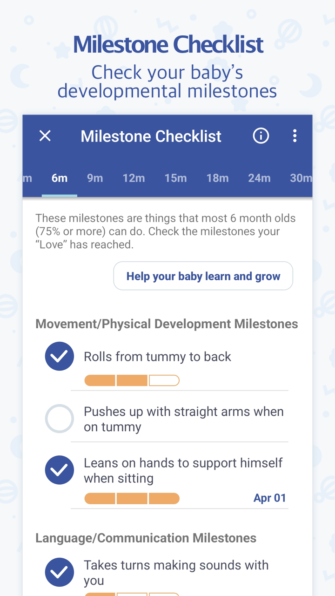Tap the 'Leans on hands' progress bar
This screenshot has height=596, width=335.
(132, 499)
